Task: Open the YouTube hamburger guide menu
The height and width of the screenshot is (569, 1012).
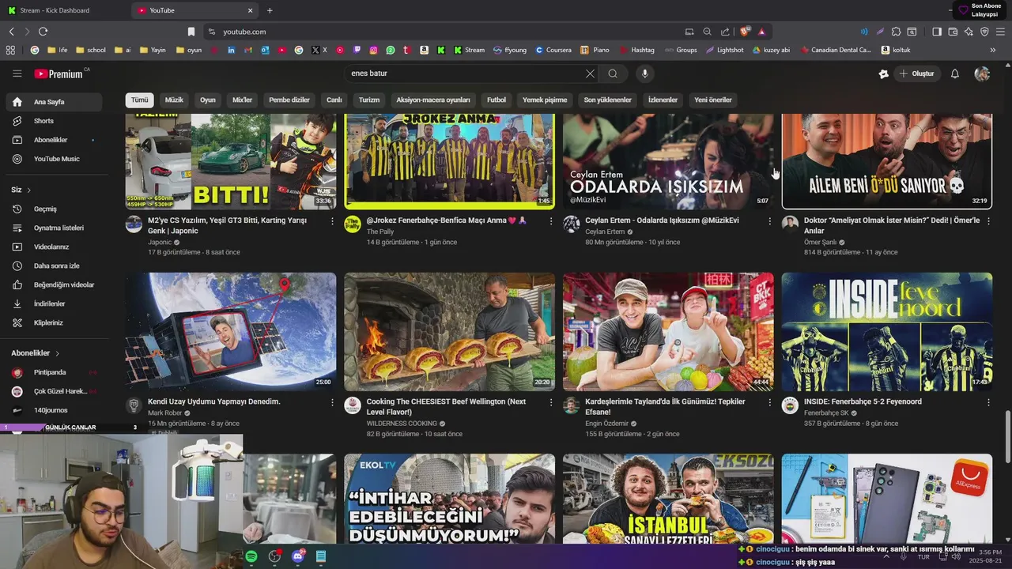Action: 17,73
